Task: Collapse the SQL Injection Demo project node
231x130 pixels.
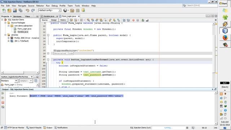Action: click(x=2, y=19)
